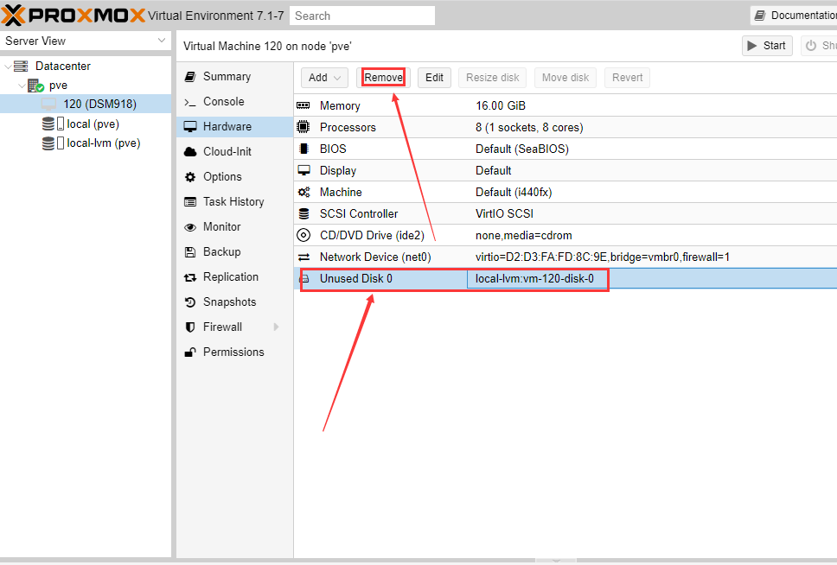Open the Snapshots tab

click(235, 302)
